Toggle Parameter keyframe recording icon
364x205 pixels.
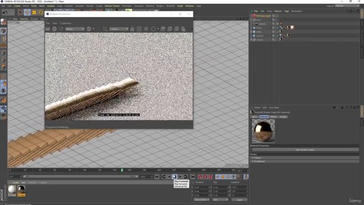point(234,177)
